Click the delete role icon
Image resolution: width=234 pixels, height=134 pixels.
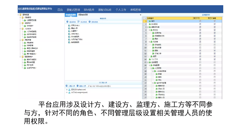90,22
